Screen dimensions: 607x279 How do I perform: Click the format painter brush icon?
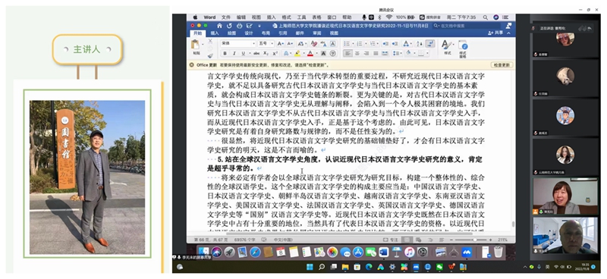[x=210, y=55]
